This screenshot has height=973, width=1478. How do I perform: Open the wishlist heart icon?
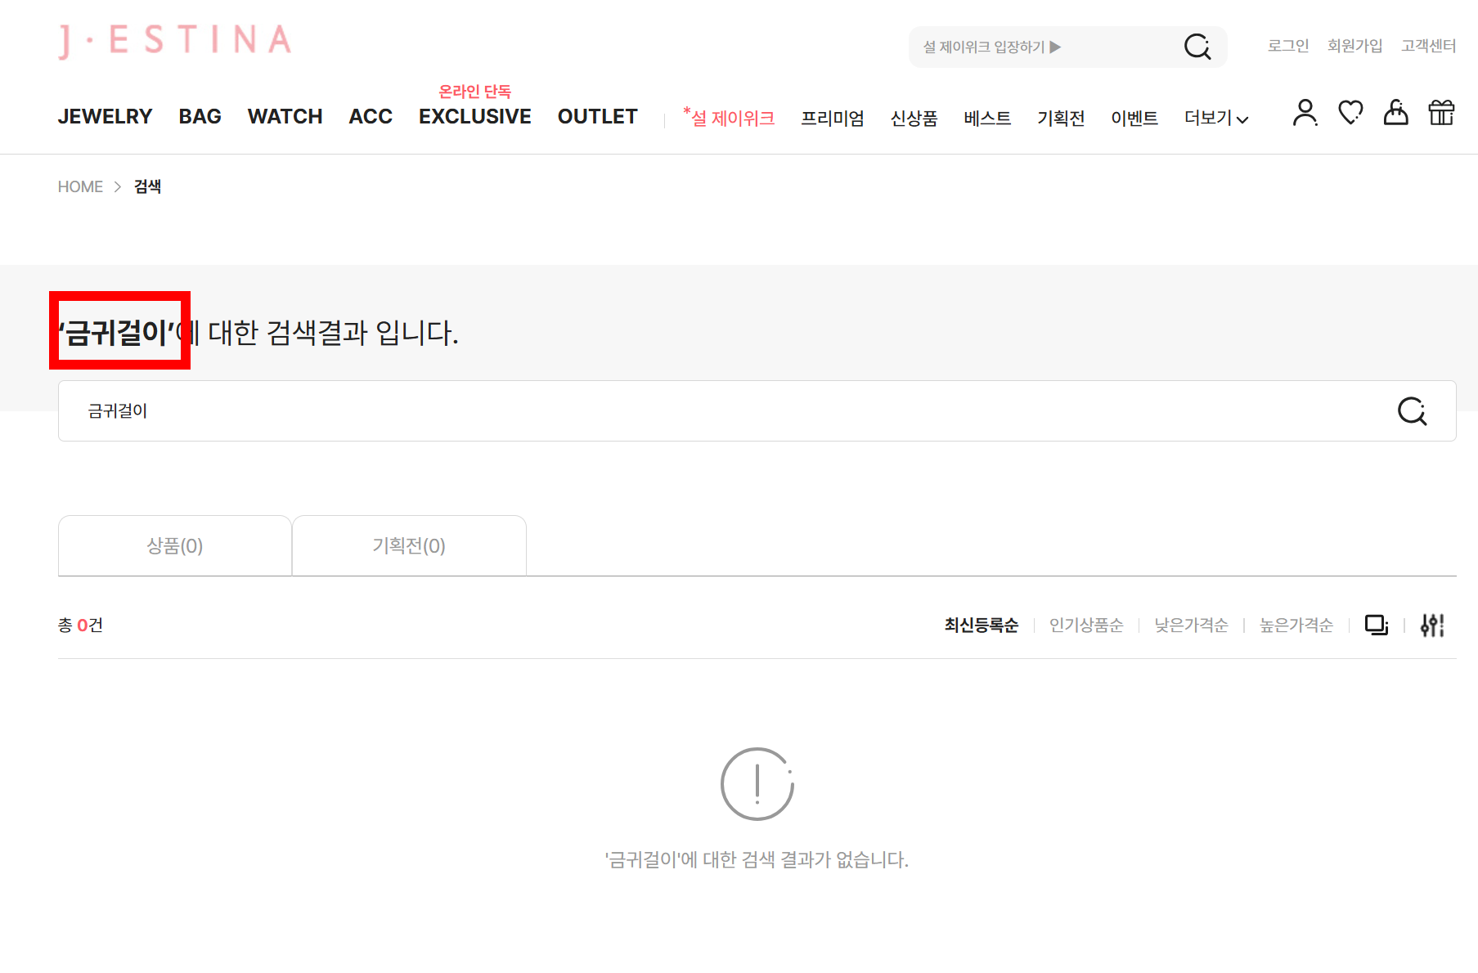coord(1350,113)
